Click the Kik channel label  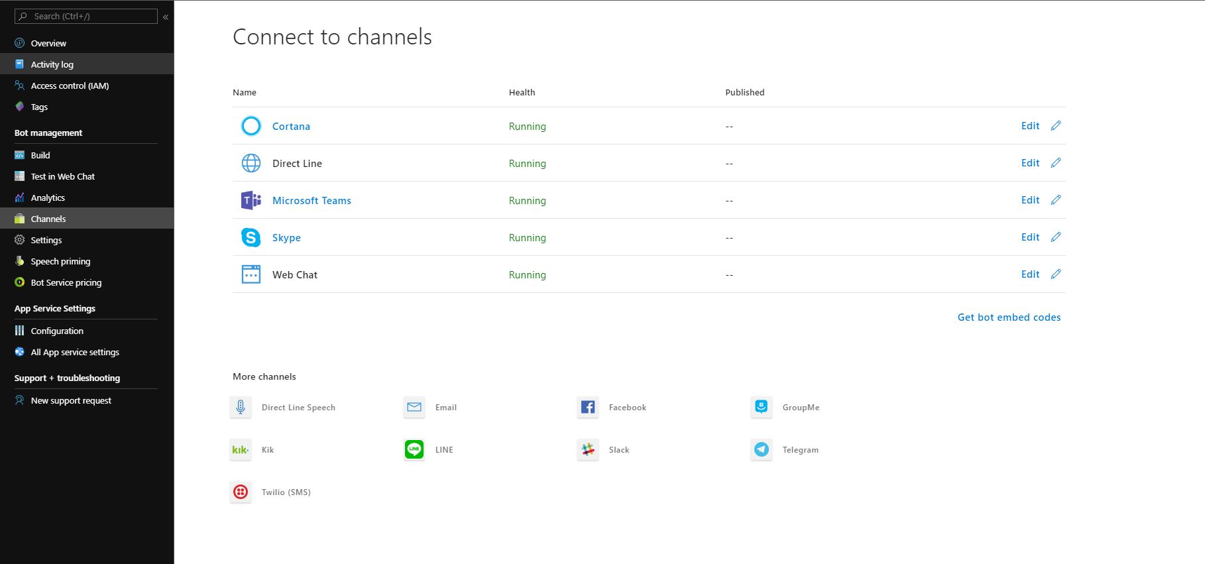point(268,450)
